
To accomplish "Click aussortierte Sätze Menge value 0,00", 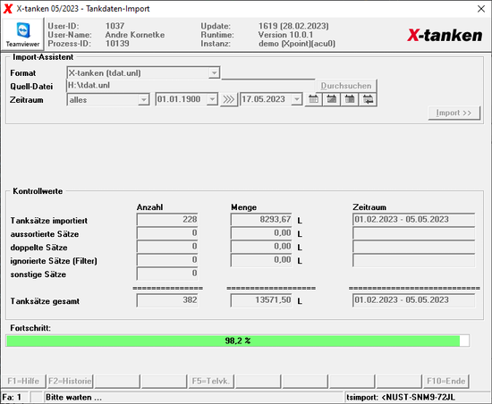I will coord(261,233).
